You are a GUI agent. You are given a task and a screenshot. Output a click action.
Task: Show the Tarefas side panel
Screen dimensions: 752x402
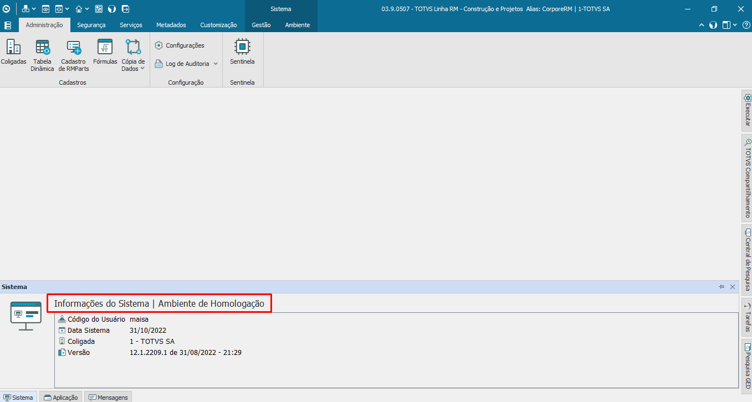coord(747,316)
